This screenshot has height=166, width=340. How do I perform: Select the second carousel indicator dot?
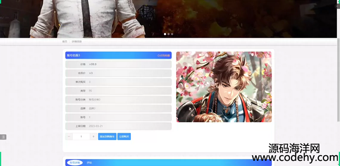pos(168,34)
